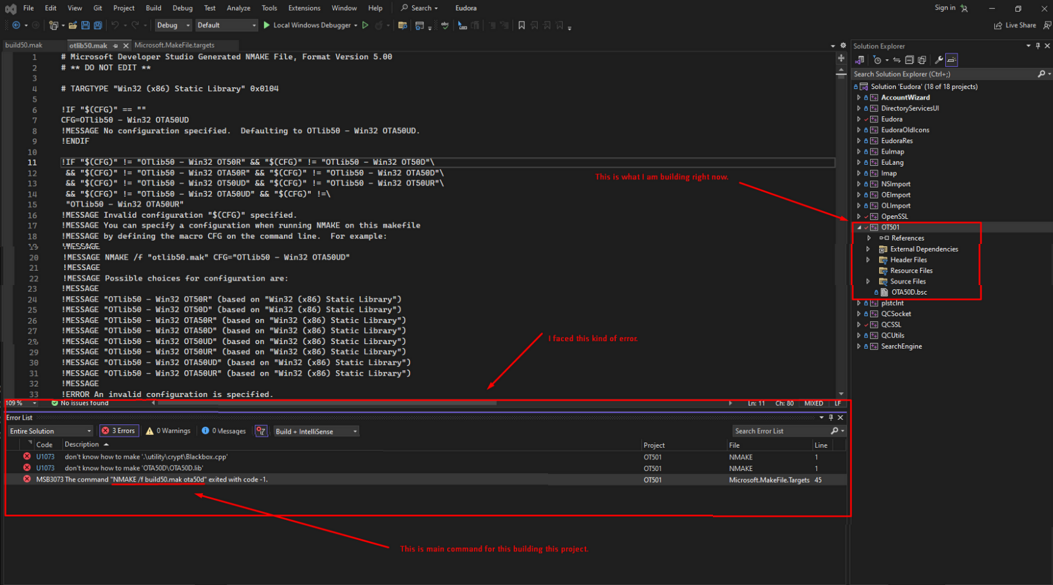
Task: Click the Switch Views icon in Solution Explorer
Action: tap(860, 60)
